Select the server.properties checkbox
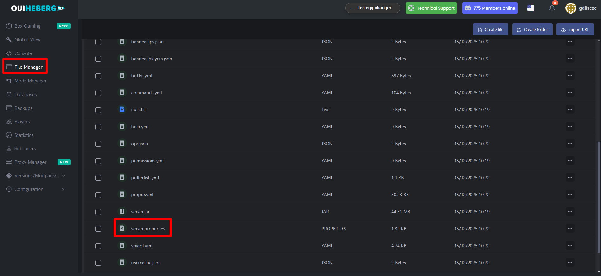 pyautogui.click(x=98, y=229)
